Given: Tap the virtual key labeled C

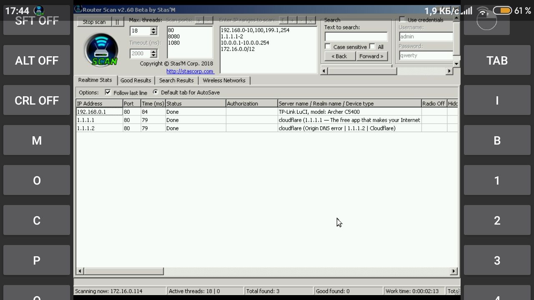Looking at the screenshot, I should coord(37,220).
